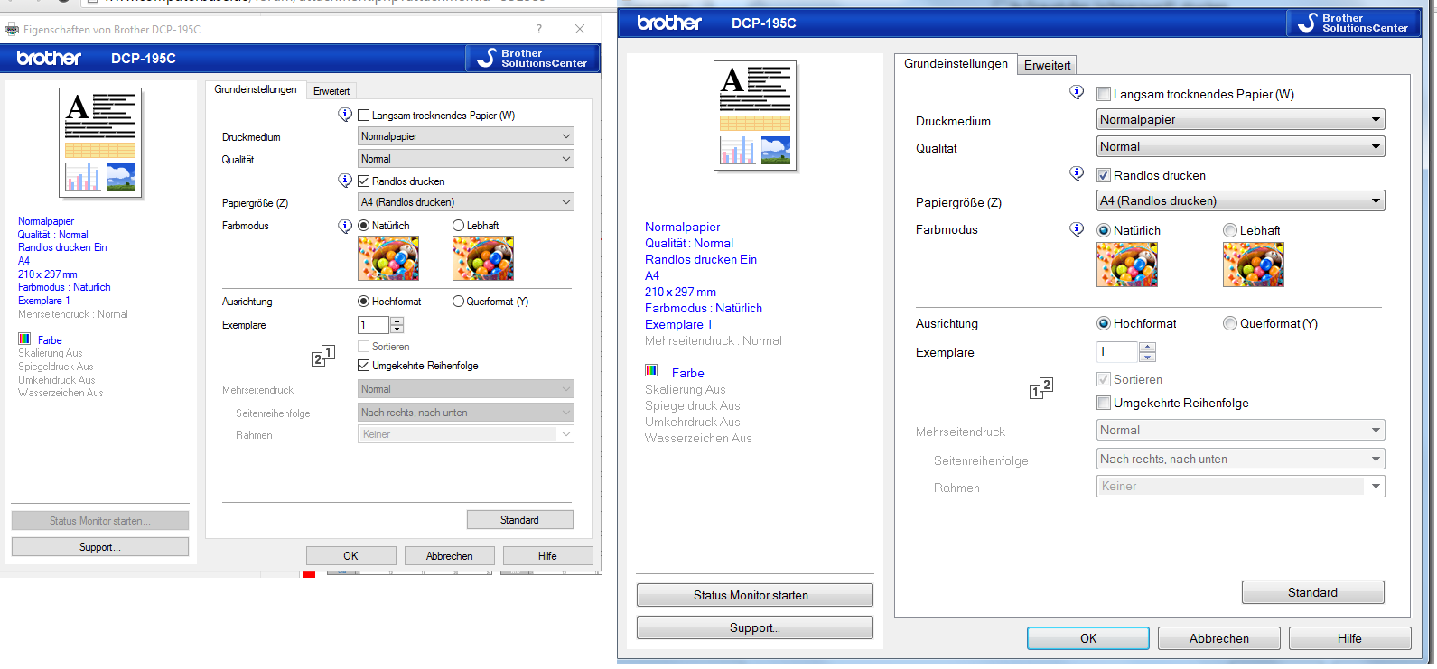Expand the Papiergröße dropdown in right dialog
This screenshot has height=669, width=1437.
[x=1241, y=200]
